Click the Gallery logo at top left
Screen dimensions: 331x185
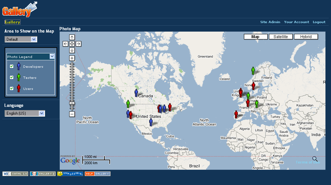20,9
